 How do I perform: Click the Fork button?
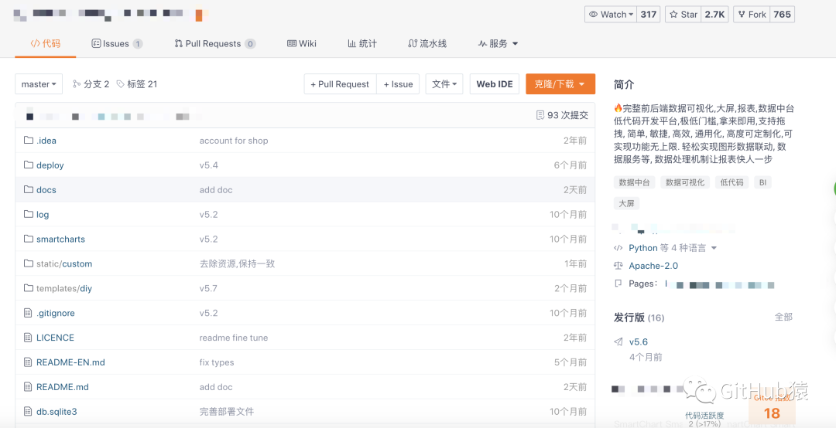pyautogui.click(x=751, y=15)
